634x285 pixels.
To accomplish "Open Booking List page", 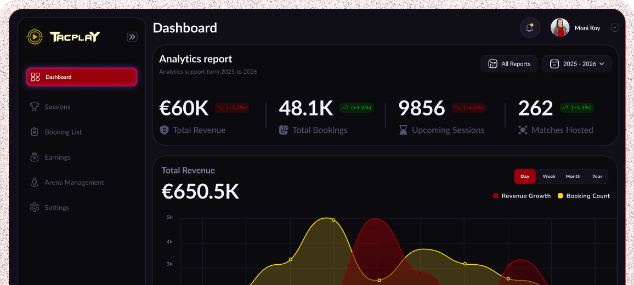I will tap(63, 132).
